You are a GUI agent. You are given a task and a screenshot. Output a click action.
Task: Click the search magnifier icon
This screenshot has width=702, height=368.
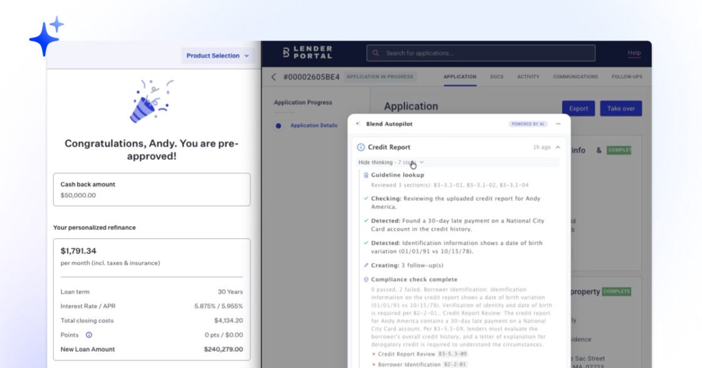pos(375,53)
